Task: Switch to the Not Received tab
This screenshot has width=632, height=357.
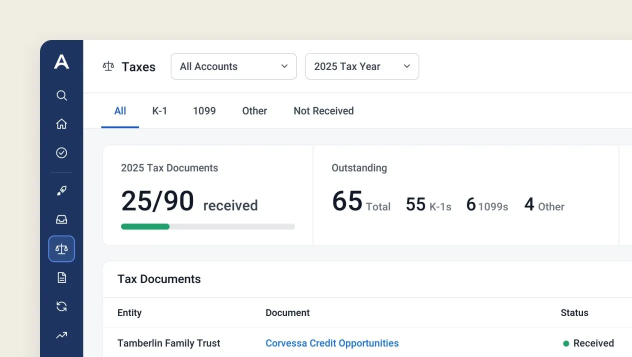Action: click(x=323, y=111)
